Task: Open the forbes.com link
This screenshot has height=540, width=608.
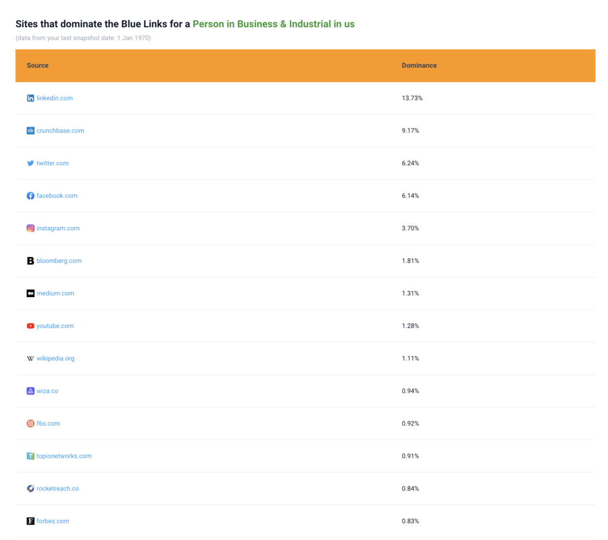Action: [53, 521]
